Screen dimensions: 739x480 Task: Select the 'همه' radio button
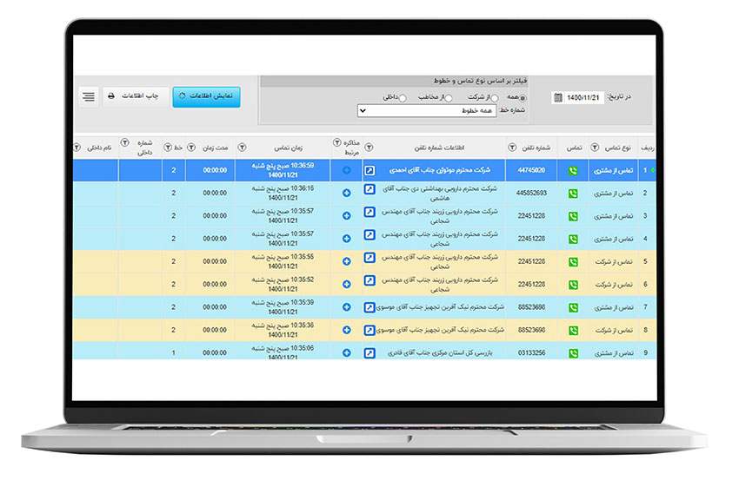[x=523, y=98]
